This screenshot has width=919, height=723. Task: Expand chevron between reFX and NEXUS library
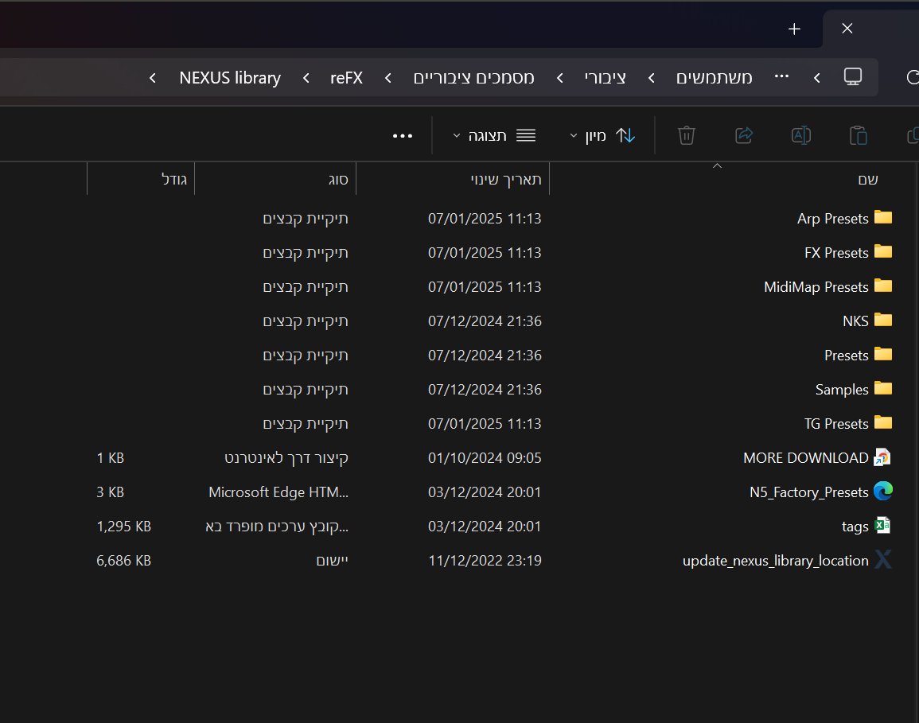[306, 78]
